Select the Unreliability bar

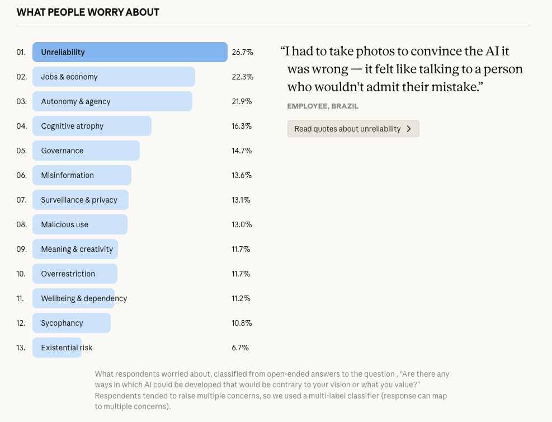click(129, 52)
